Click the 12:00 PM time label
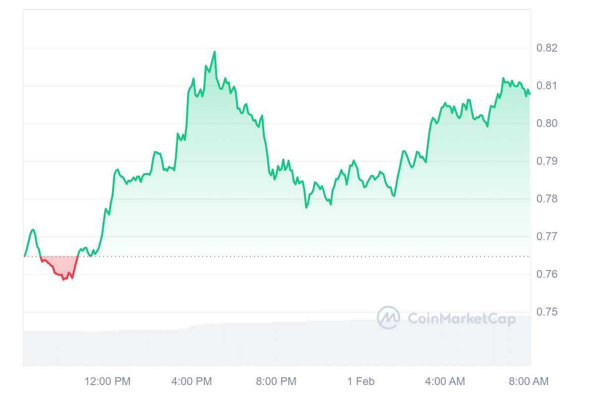 [x=108, y=381]
